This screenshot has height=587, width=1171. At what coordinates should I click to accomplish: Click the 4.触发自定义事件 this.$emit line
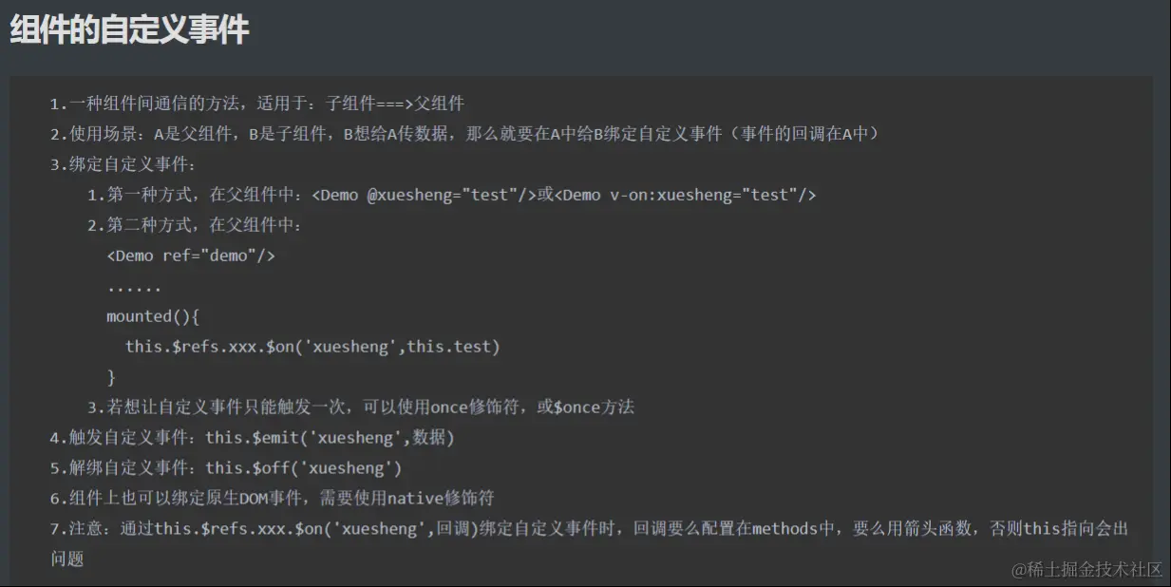click(253, 438)
